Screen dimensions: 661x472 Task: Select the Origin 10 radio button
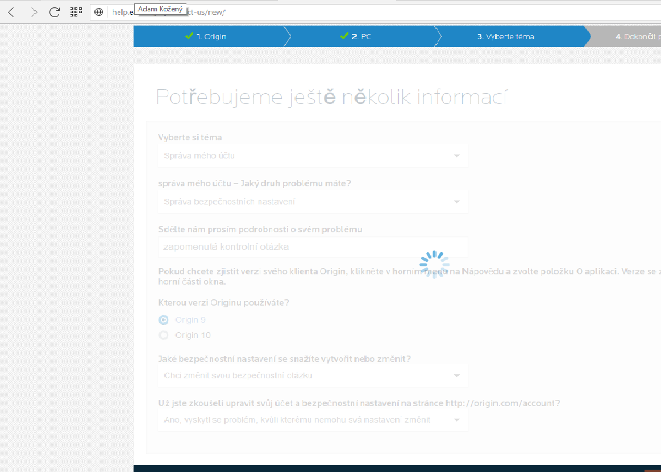point(164,335)
